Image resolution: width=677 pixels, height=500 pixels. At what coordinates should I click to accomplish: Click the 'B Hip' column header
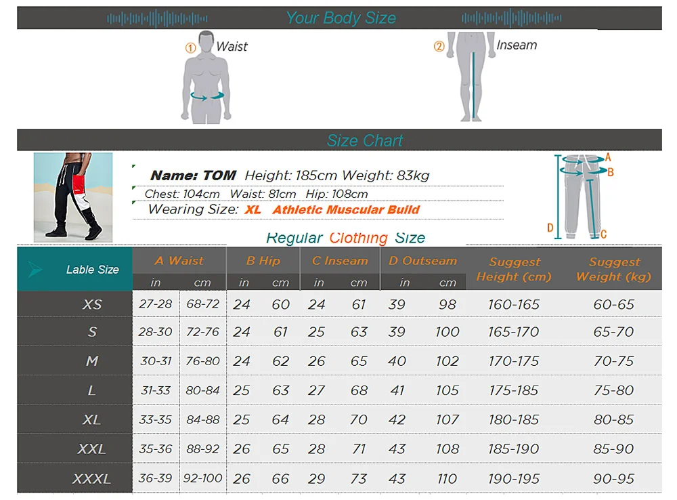pyautogui.click(x=263, y=261)
